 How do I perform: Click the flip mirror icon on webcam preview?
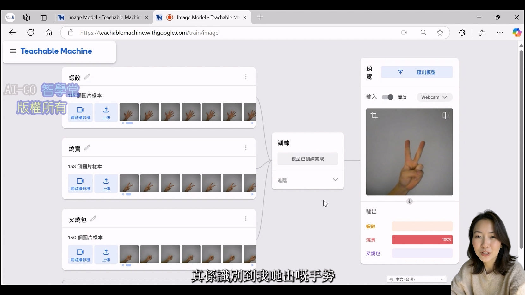tap(445, 116)
